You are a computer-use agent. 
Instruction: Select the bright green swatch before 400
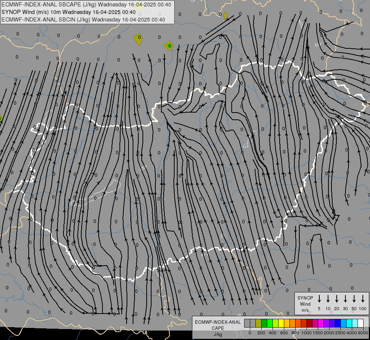click(270, 323)
